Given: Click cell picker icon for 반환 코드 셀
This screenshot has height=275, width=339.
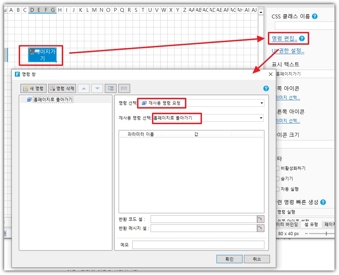Looking at the screenshot, I should click(260, 219).
